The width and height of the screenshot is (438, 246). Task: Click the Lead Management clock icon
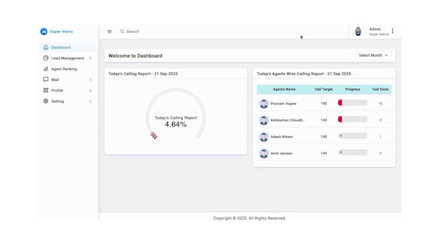click(x=46, y=58)
